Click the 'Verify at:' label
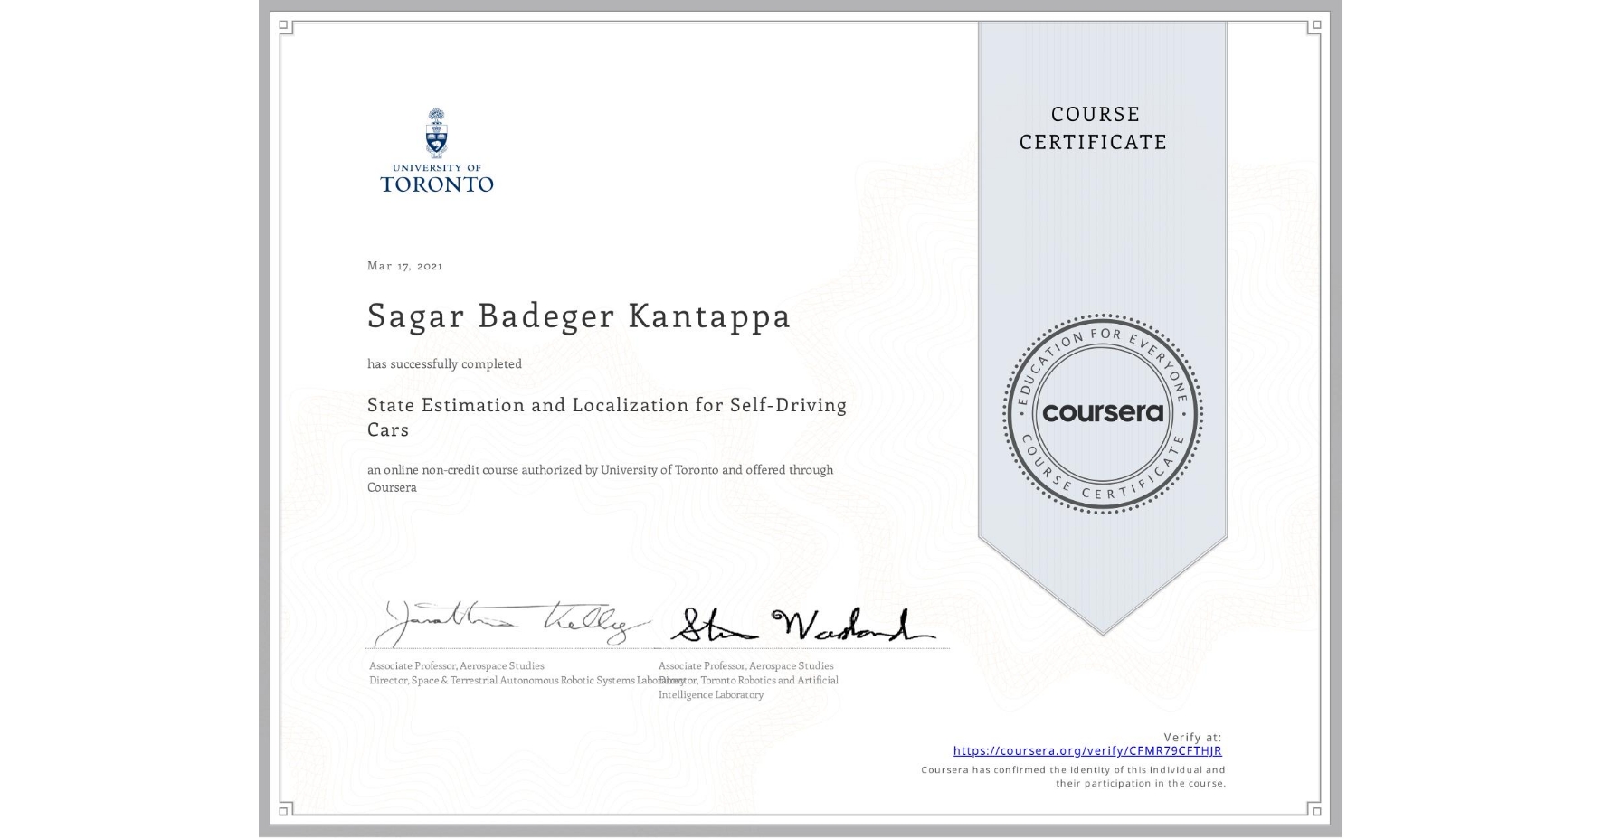Viewport: 1603px width, 839px height. (1192, 737)
